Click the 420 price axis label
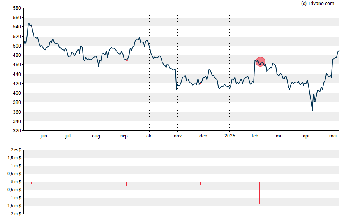Screen dimensions: 346x220 [x=17, y=84]
